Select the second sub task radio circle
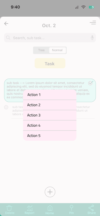The image size is (100, 216). click(6, 107)
